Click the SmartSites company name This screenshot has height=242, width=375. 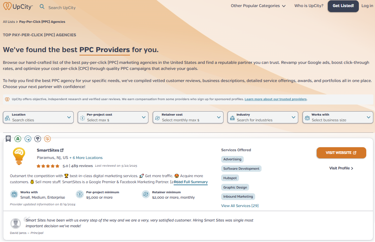click(x=48, y=150)
